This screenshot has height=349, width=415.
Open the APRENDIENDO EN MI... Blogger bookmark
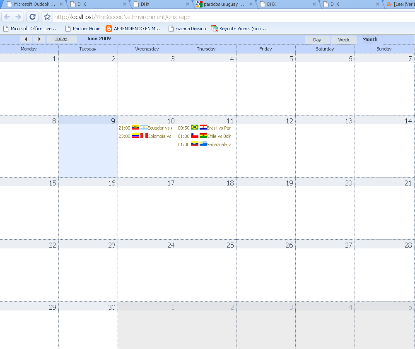[x=134, y=29]
